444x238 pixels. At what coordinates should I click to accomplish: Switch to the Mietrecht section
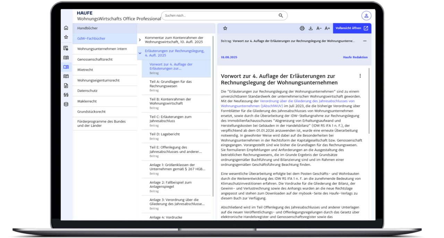[x=85, y=70]
